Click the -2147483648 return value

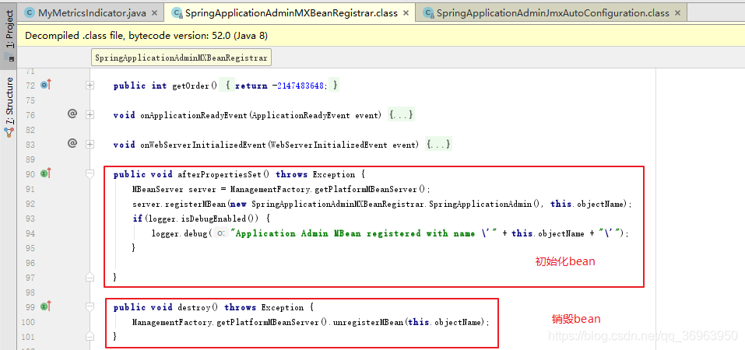click(x=300, y=86)
